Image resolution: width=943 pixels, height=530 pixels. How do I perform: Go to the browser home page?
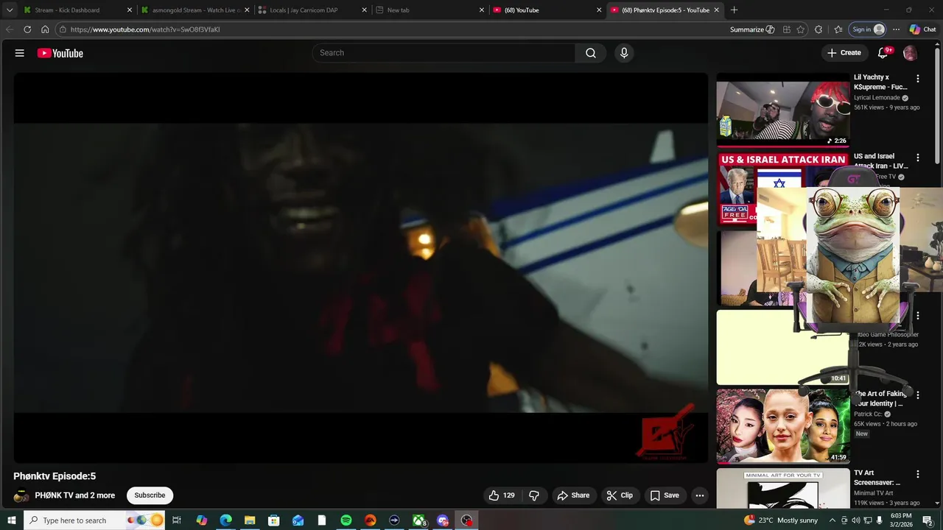click(45, 29)
